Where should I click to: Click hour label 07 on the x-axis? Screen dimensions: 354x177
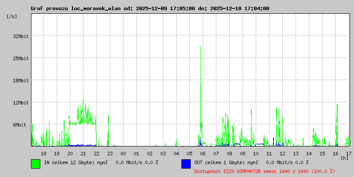216,154
